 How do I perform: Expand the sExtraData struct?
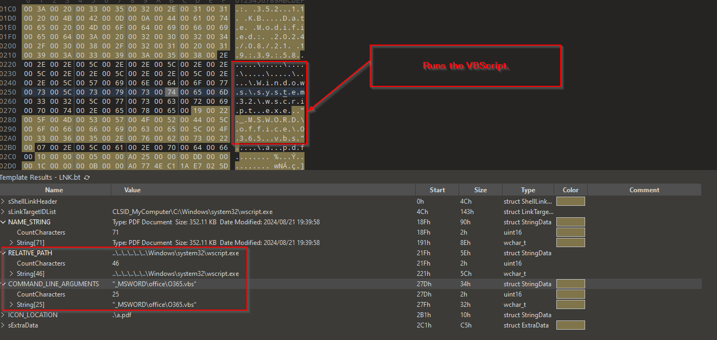(x=3, y=325)
